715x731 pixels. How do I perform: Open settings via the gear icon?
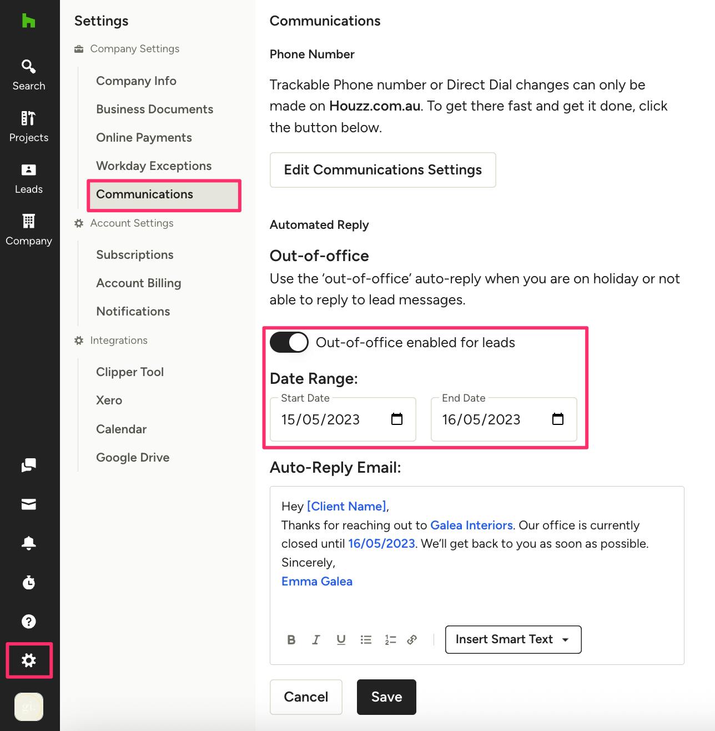[x=29, y=660]
